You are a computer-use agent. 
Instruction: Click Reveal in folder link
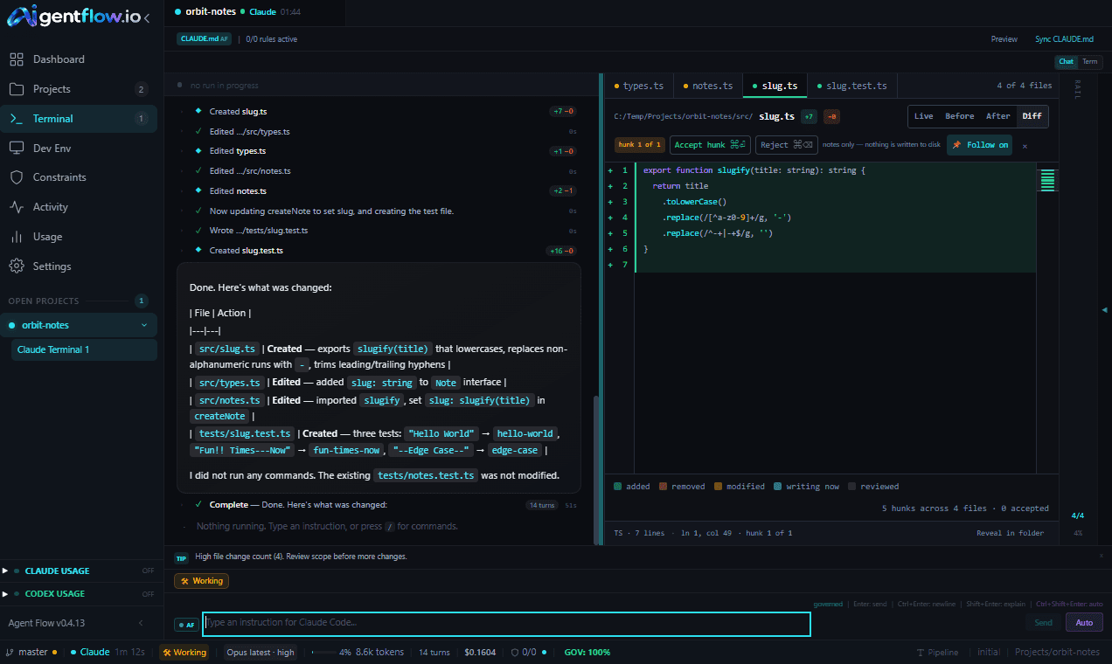1010,533
